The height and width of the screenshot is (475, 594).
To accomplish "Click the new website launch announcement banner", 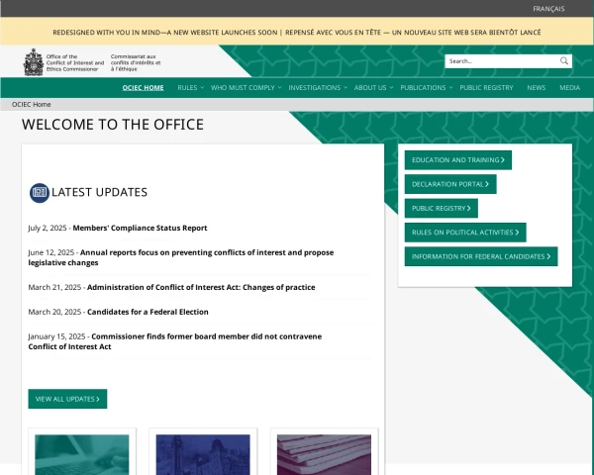I will coord(297,33).
